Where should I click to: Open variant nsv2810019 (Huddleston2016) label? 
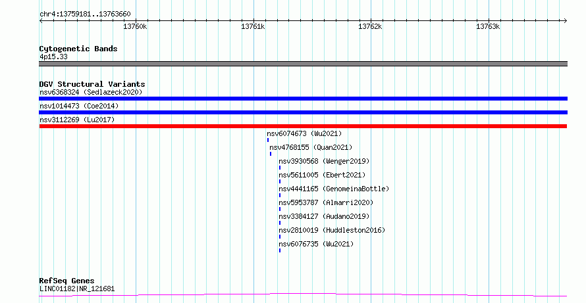tap(332, 230)
